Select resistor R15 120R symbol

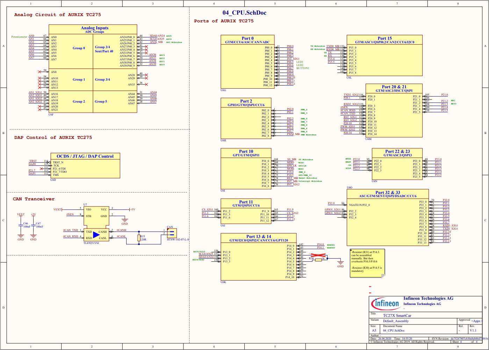point(139,238)
